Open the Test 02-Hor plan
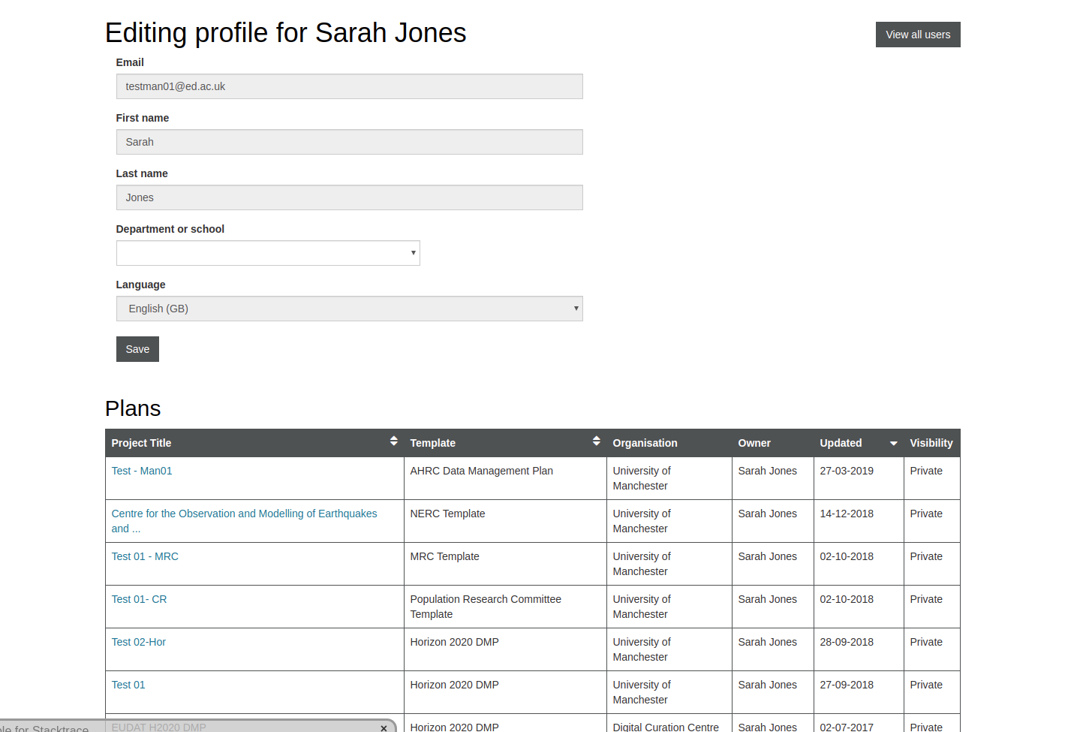1077x732 pixels. tap(138, 642)
